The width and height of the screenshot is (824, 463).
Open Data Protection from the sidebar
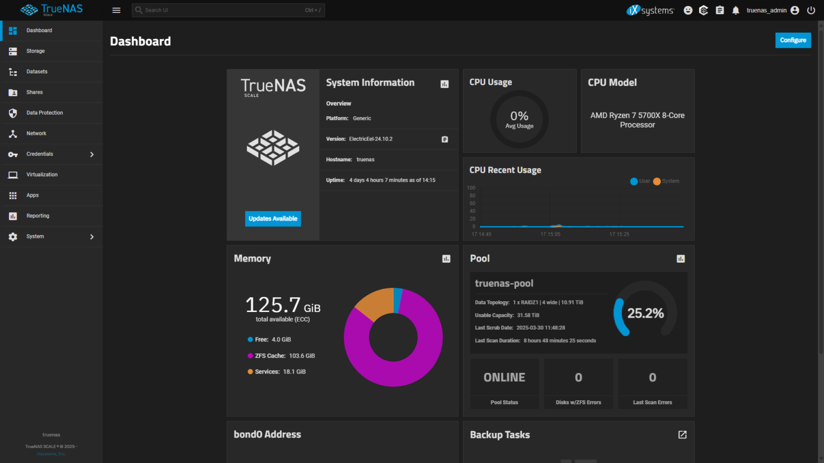point(46,113)
